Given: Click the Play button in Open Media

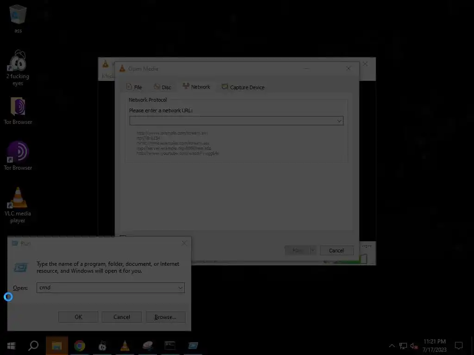Looking at the screenshot, I should pyautogui.click(x=297, y=250).
